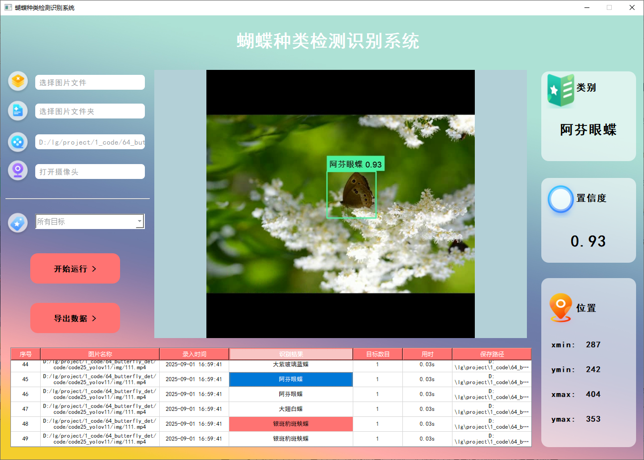This screenshot has height=460, width=644.
Task: Click row number 49 cell
Action: 25,439
